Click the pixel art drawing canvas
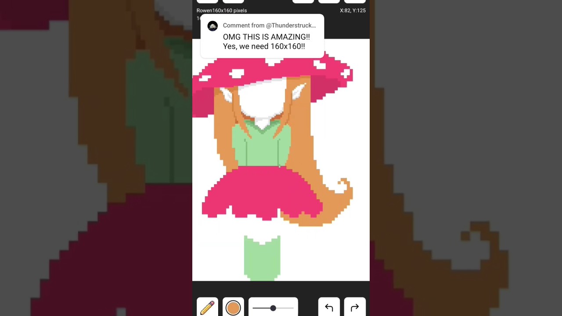The image size is (562, 316). [281, 160]
